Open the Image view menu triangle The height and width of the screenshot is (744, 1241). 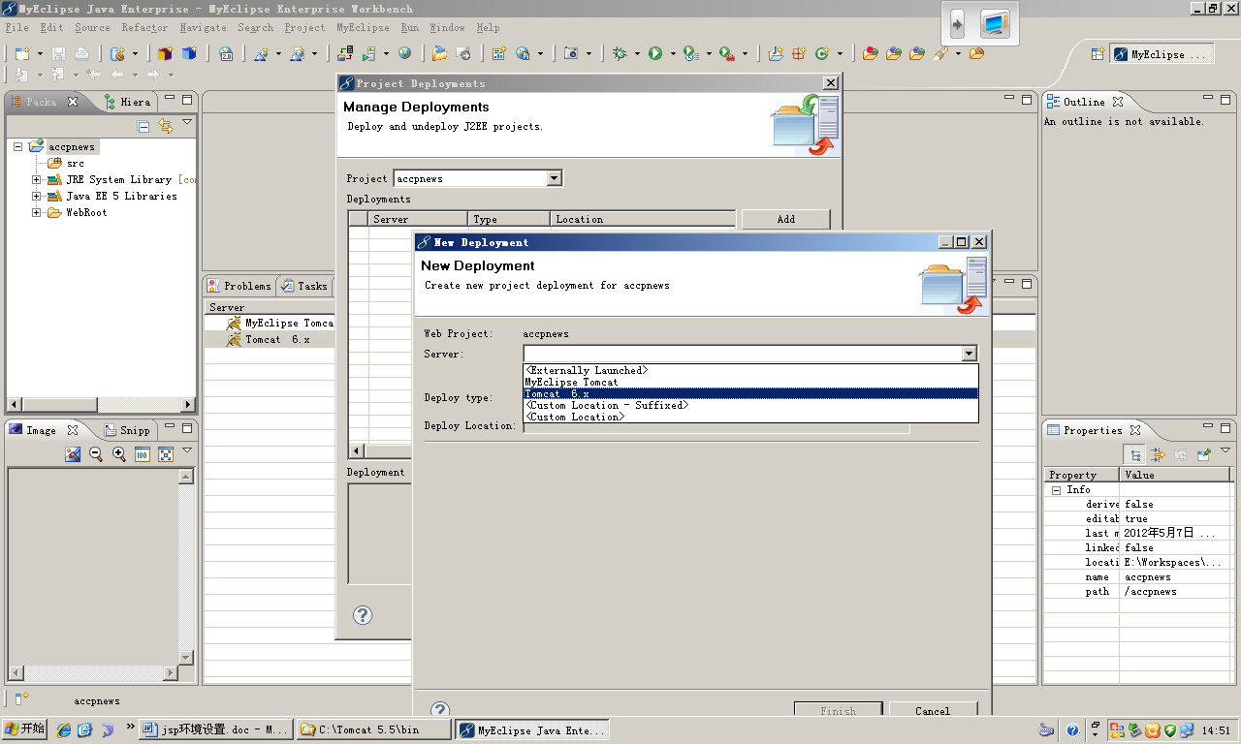coord(187,451)
